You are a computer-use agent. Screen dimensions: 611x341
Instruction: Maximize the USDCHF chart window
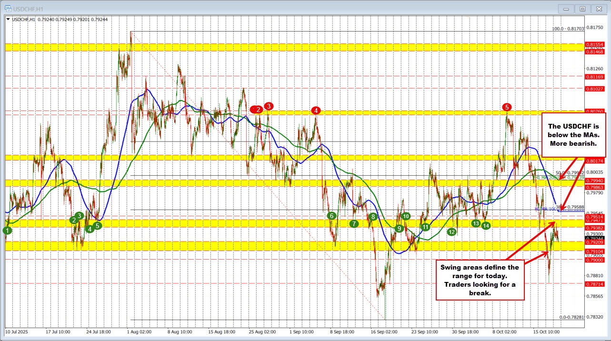[x=582, y=9]
